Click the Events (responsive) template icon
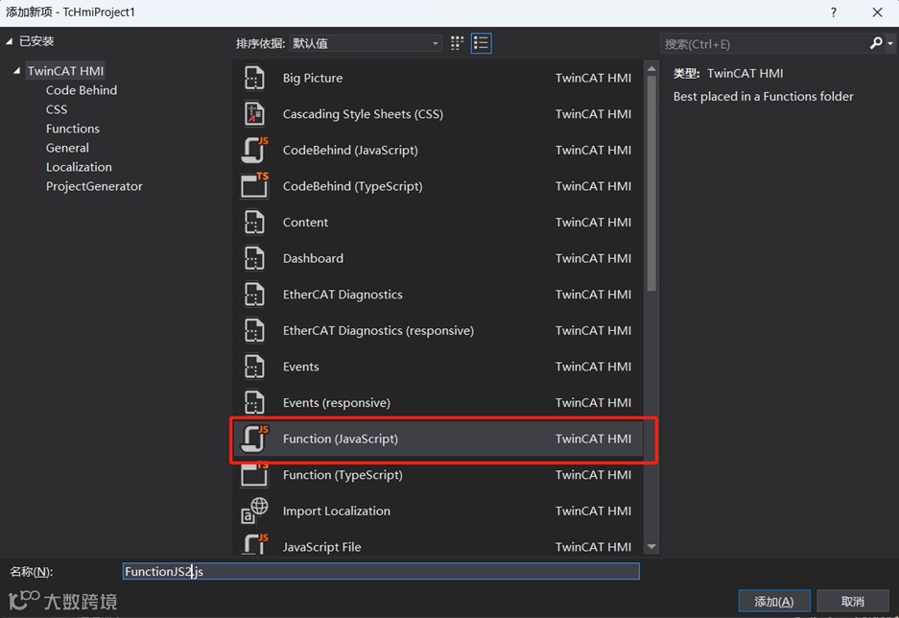The image size is (899, 618). click(254, 403)
